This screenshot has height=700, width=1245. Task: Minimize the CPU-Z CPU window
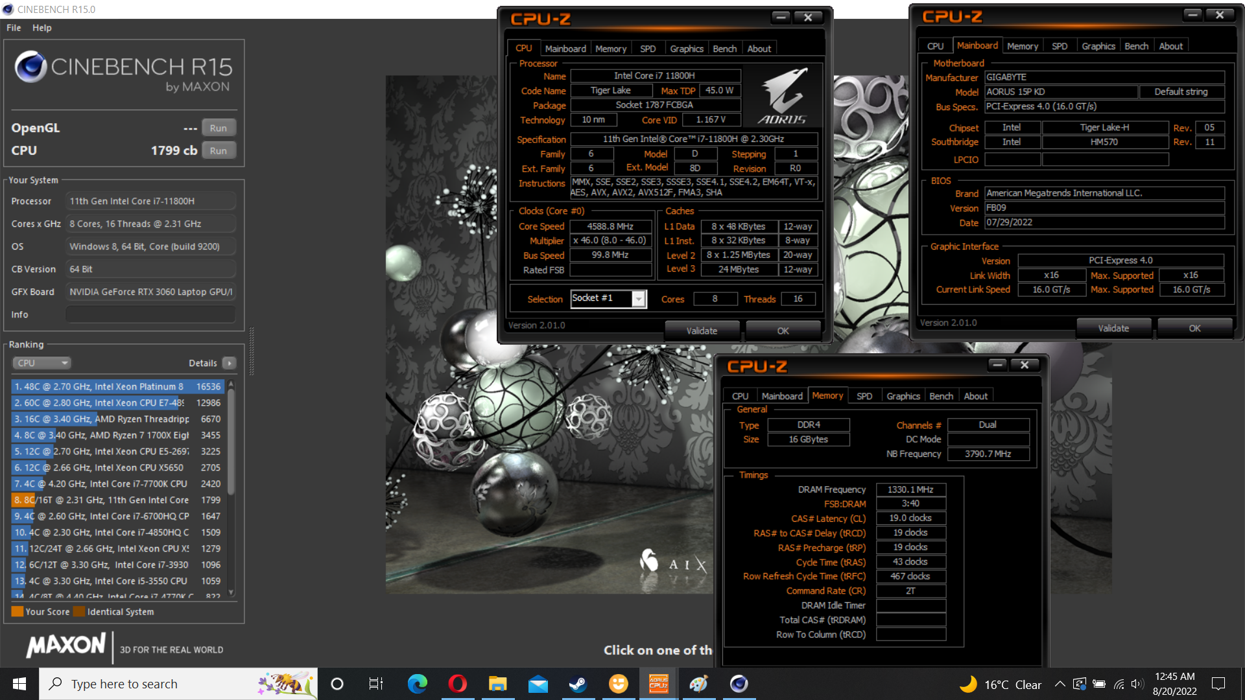click(x=781, y=17)
